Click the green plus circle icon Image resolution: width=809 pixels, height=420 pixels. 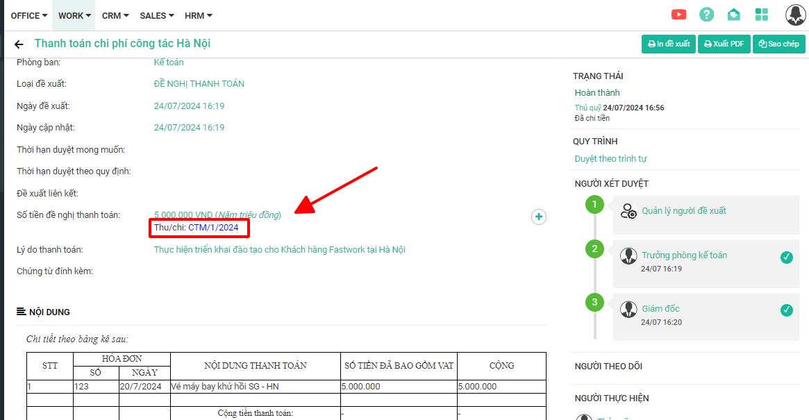[x=538, y=217]
